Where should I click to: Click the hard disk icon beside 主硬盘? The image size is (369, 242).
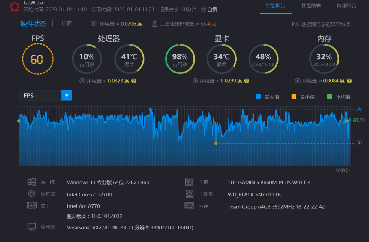pyautogui.click(x=189, y=194)
